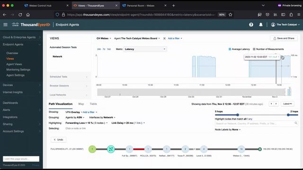Click the browser back arrow
Viewport: 303px width, 170px height.
(x=5, y=15)
